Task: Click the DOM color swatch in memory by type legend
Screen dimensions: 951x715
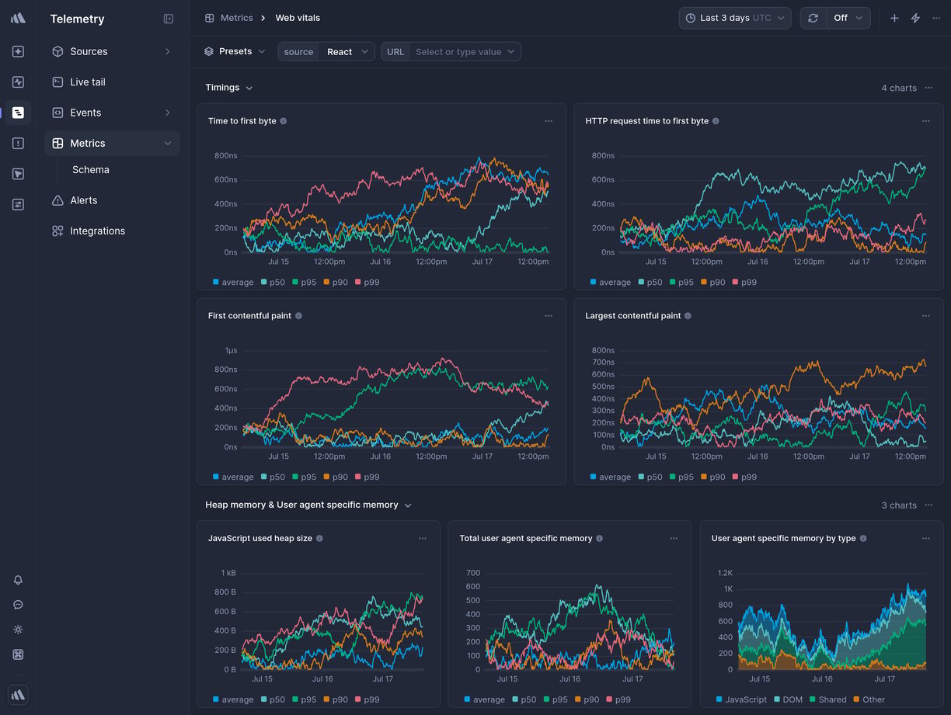Action: click(x=776, y=699)
